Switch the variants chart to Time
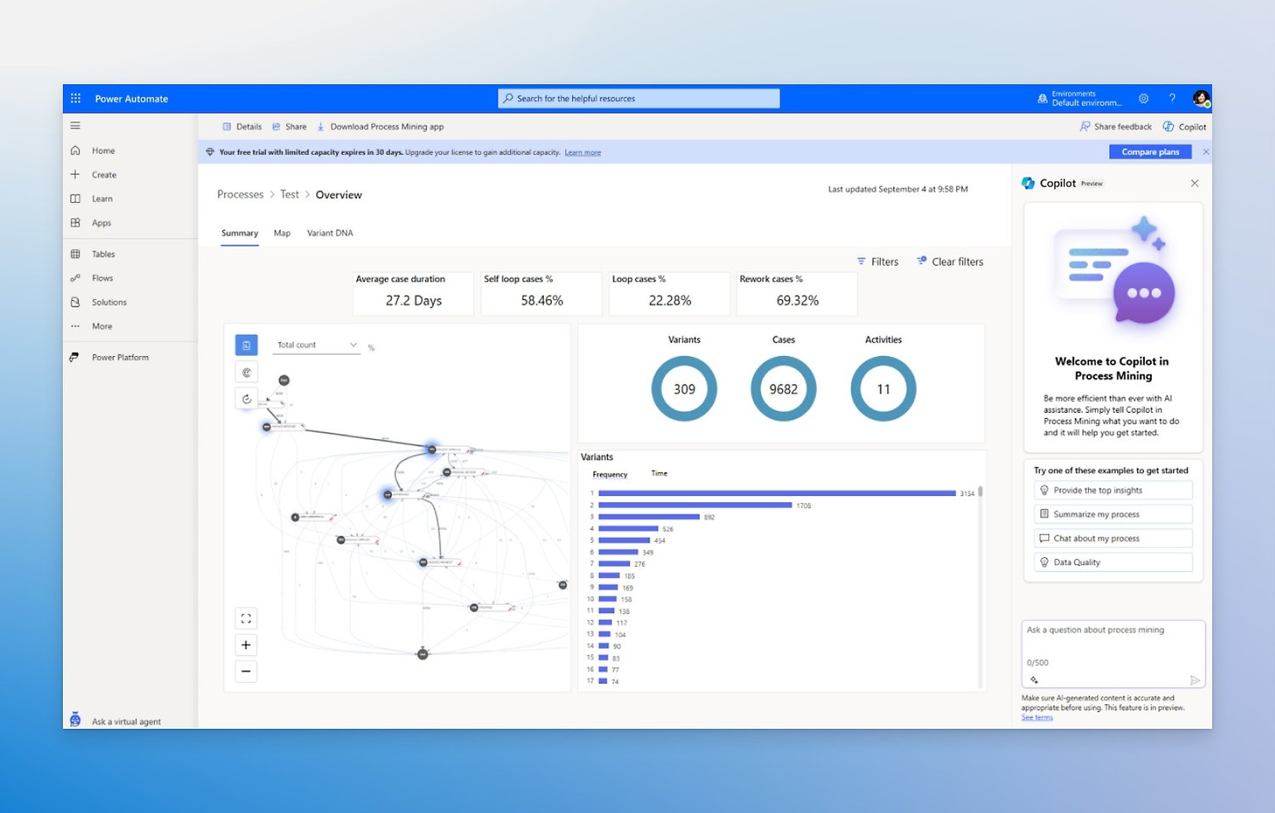 pos(659,473)
